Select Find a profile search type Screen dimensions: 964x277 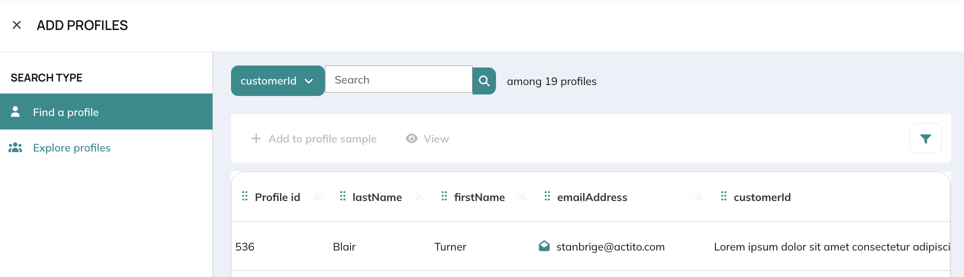click(106, 111)
